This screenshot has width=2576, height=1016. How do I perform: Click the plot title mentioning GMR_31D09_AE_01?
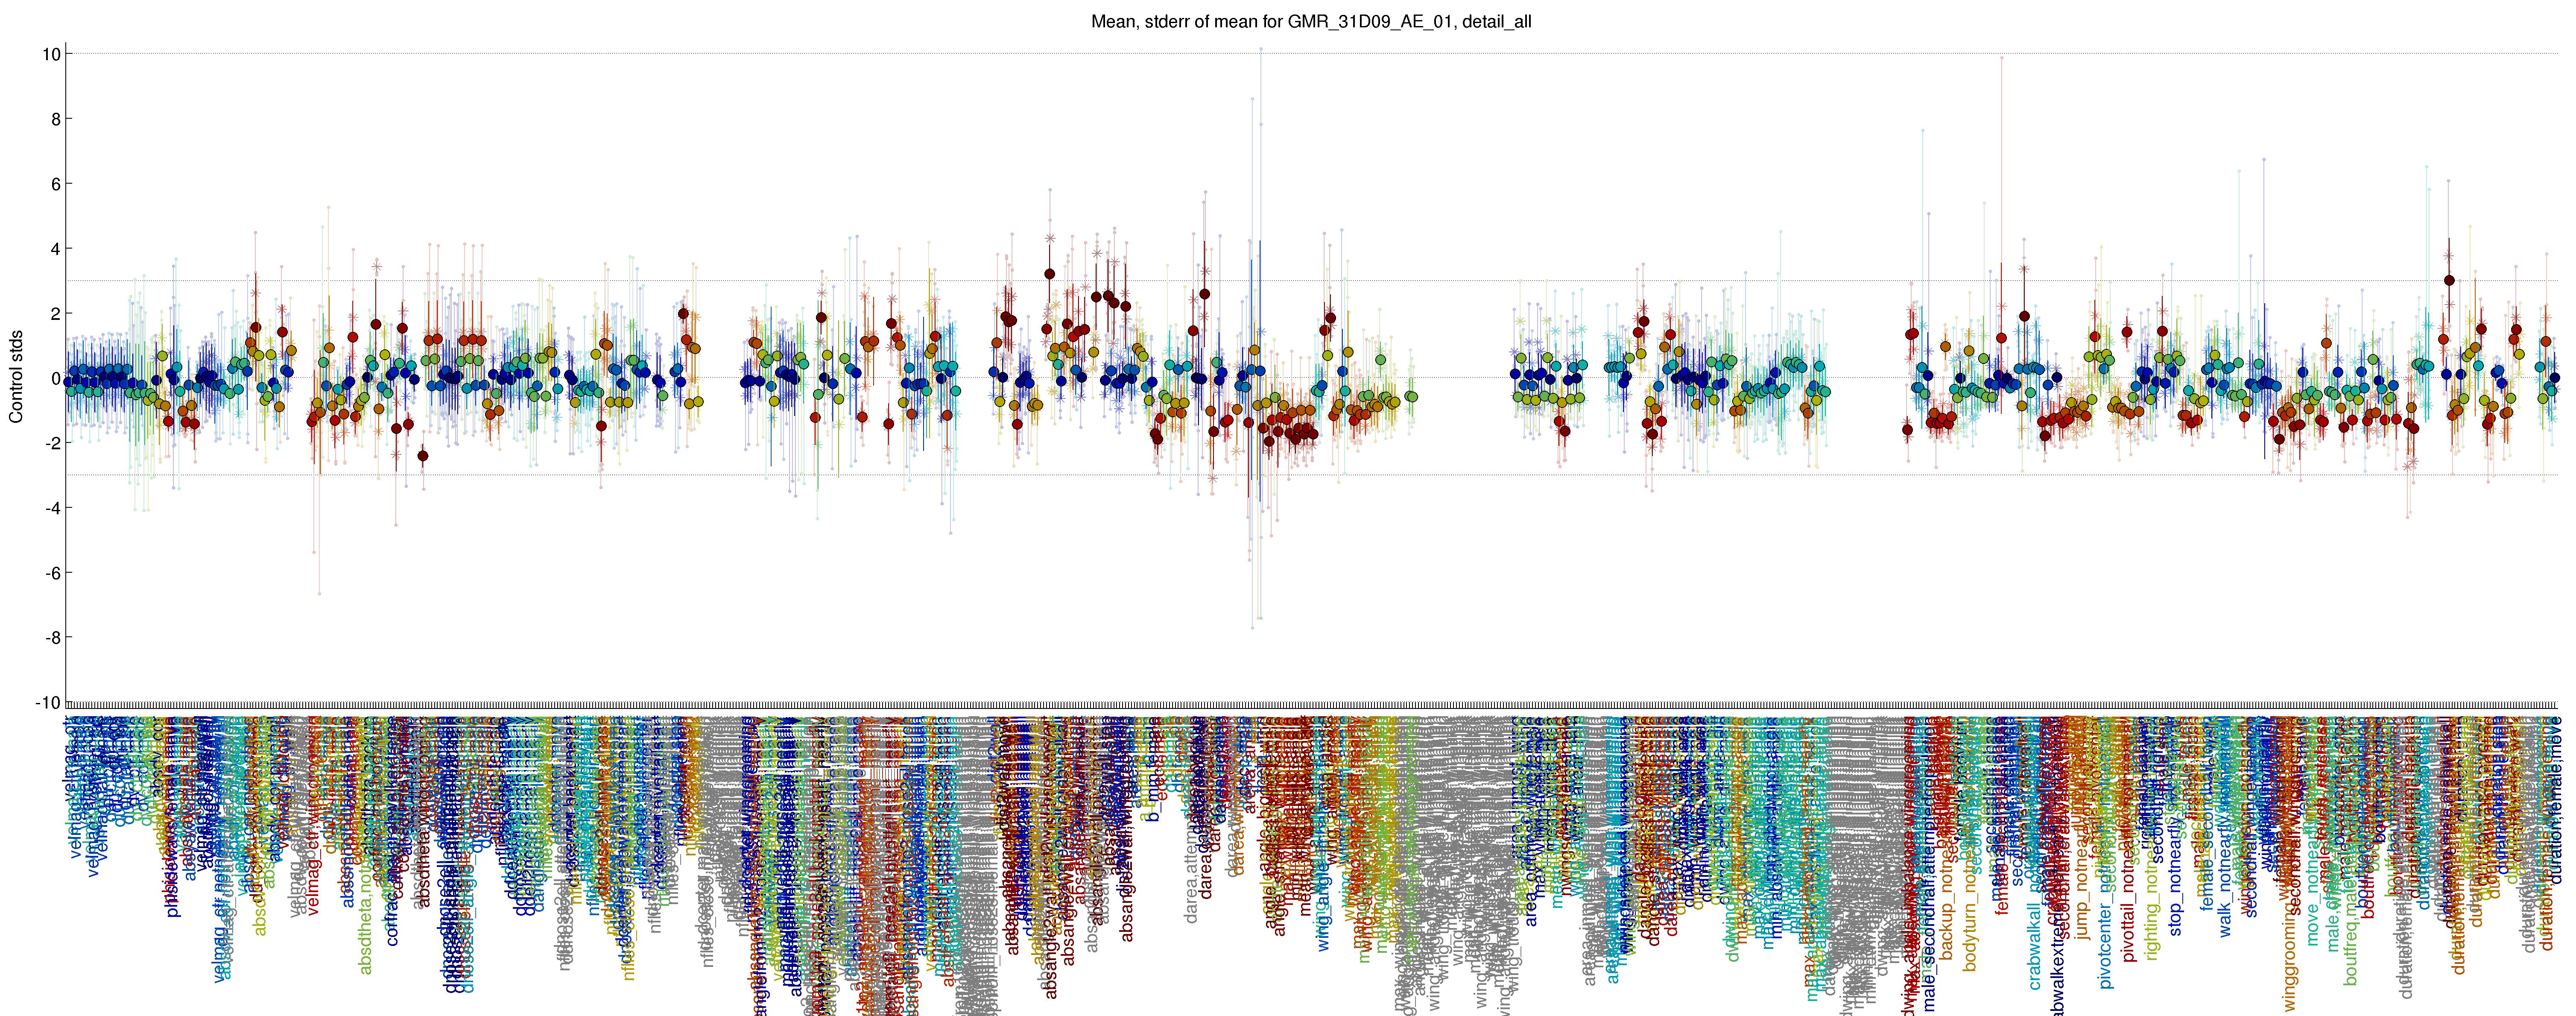click(1311, 21)
